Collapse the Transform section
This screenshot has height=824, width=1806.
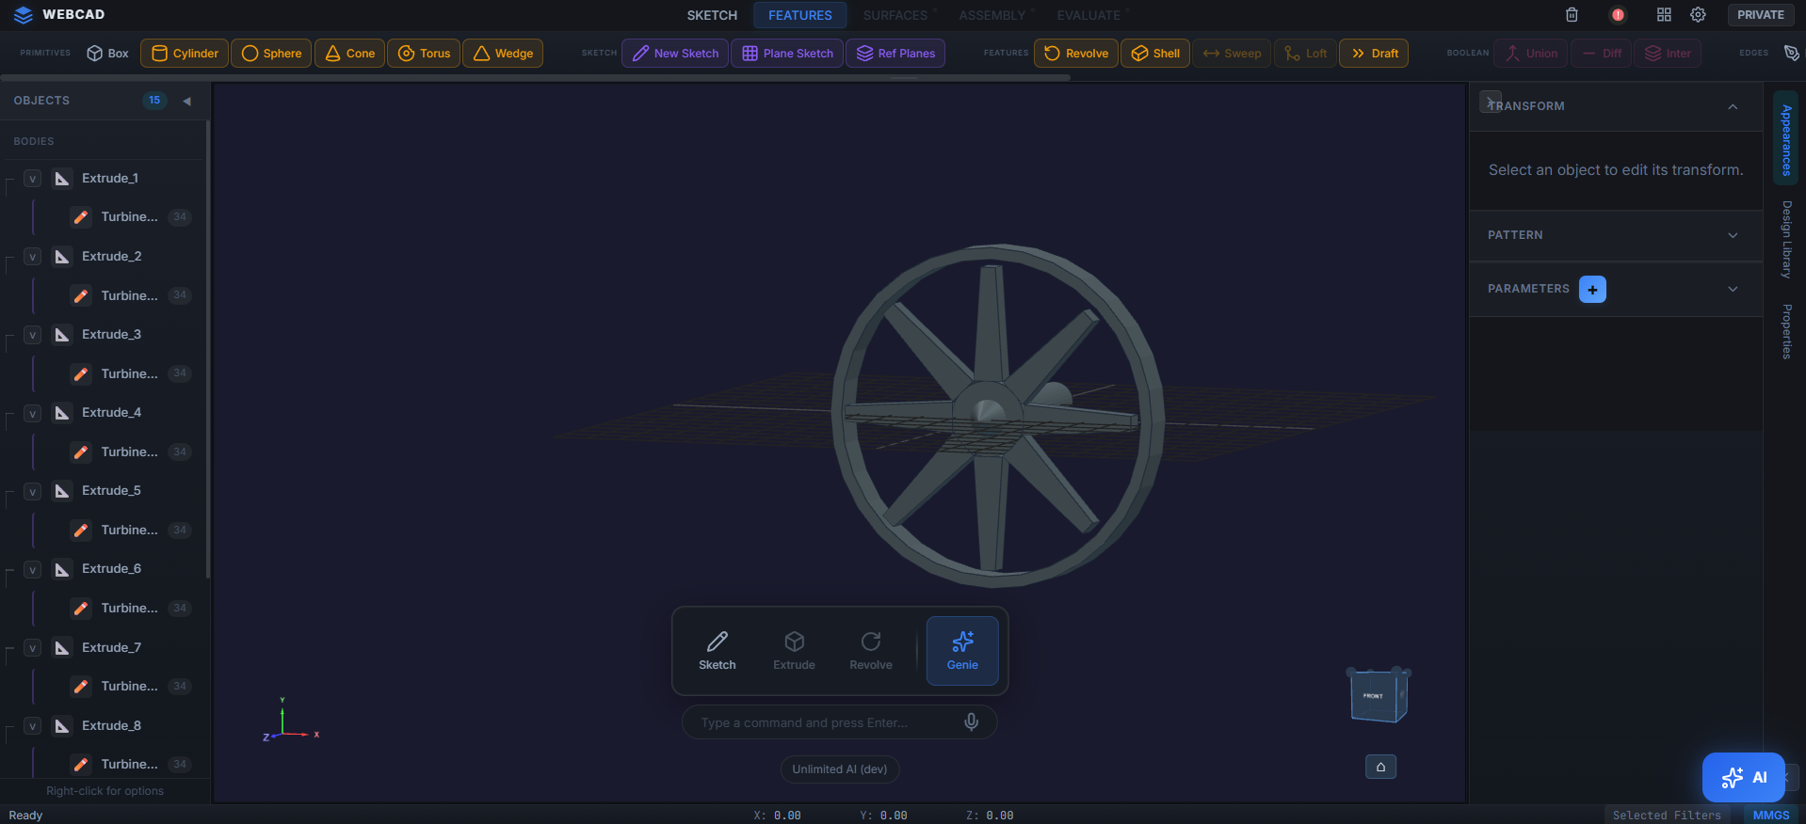[1733, 106]
